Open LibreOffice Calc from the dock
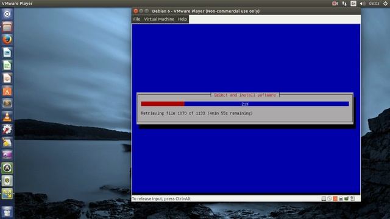The height and width of the screenshot is (219, 390). [x=7, y=66]
